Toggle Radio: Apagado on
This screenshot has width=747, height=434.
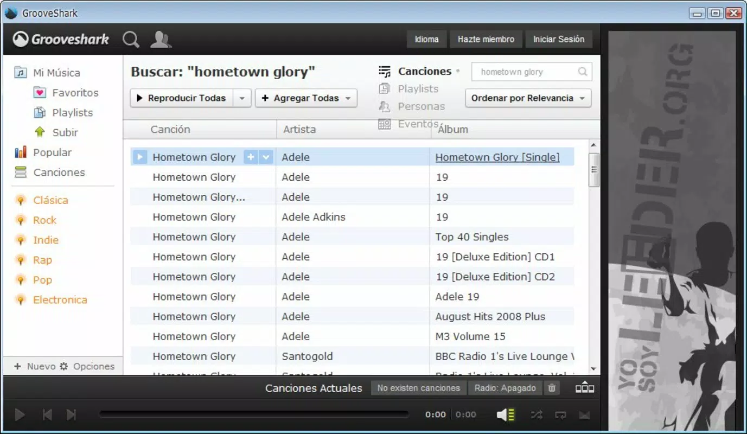pyautogui.click(x=505, y=388)
